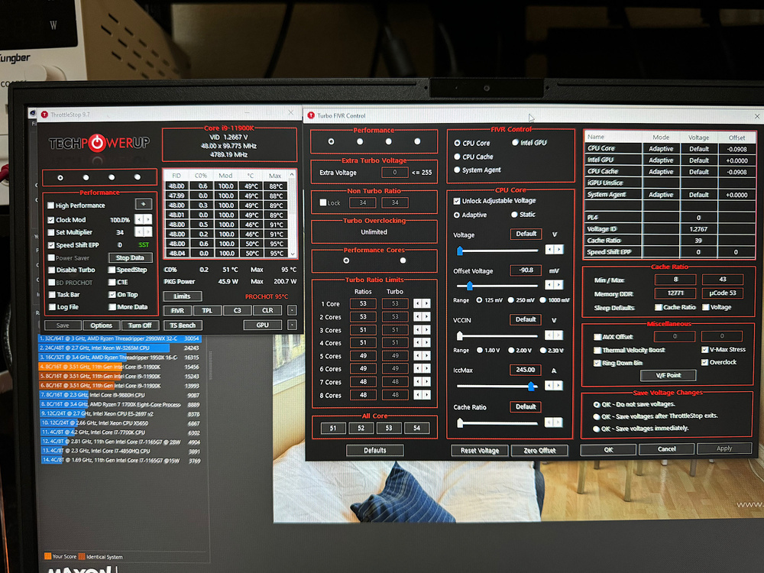The image size is (764, 573).
Task: Click the Cache Ratio slider at bottom
Action: point(497,423)
